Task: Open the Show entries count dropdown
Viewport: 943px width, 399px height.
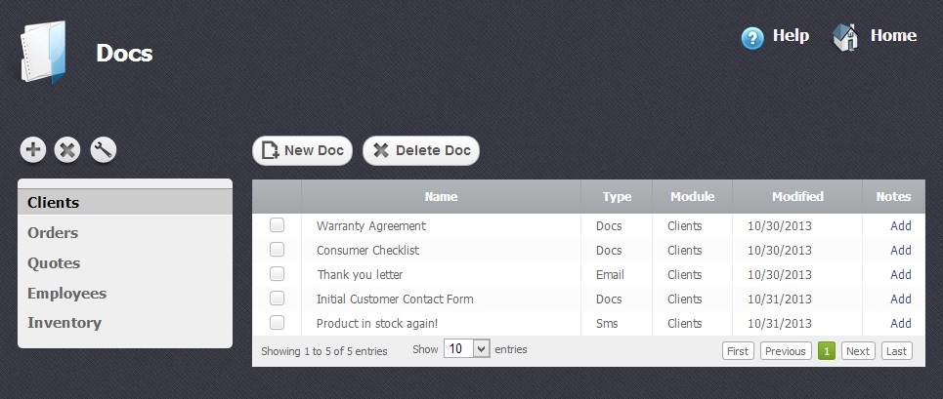Action: click(x=466, y=348)
